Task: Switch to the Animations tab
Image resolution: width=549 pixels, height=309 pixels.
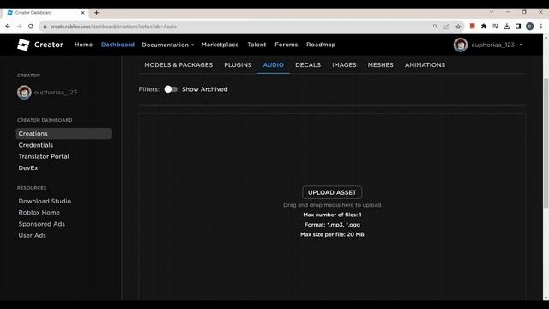Action: 425,65
